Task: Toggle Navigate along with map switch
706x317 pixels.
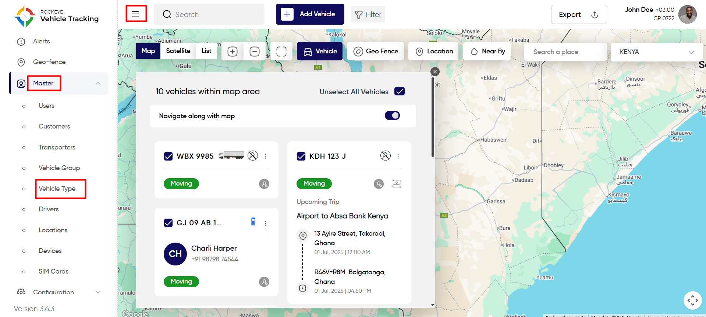Action: [392, 116]
